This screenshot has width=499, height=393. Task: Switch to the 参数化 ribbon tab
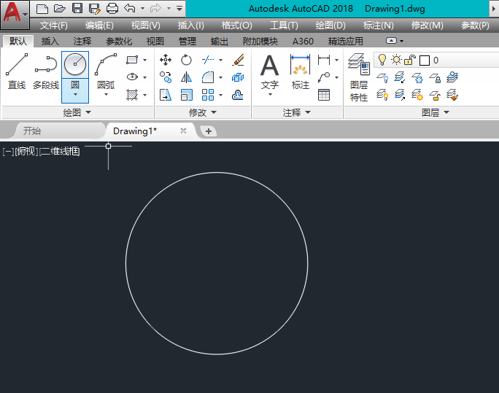pyautogui.click(x=119, y=41)
